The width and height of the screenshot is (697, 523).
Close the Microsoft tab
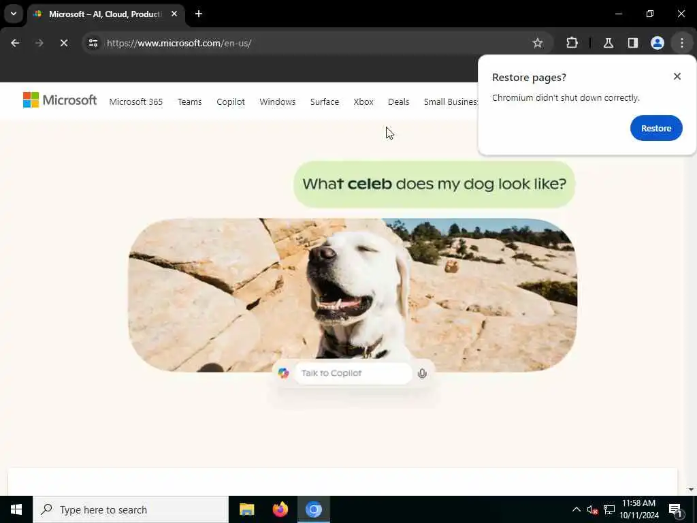(174, 14)
